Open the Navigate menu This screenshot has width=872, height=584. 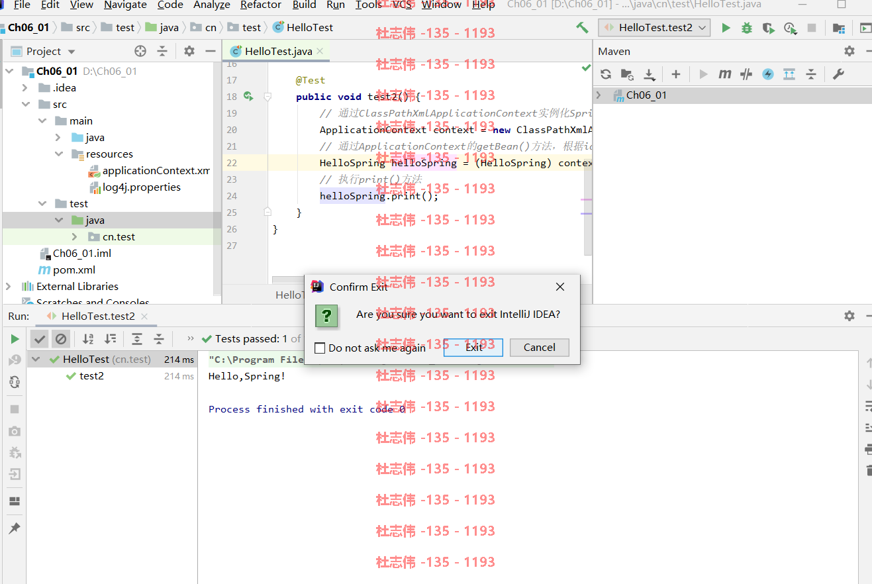tap(125, 5)
